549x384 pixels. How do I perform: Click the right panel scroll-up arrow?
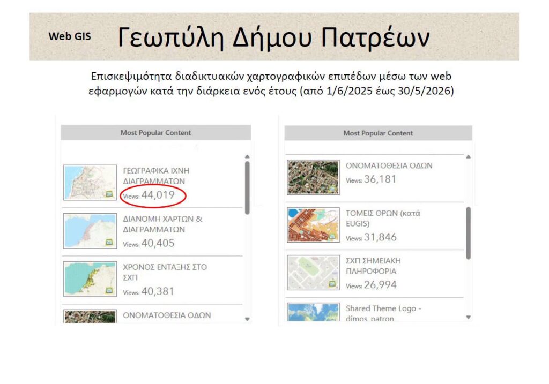pyautogui.click(x=469, y=157)
